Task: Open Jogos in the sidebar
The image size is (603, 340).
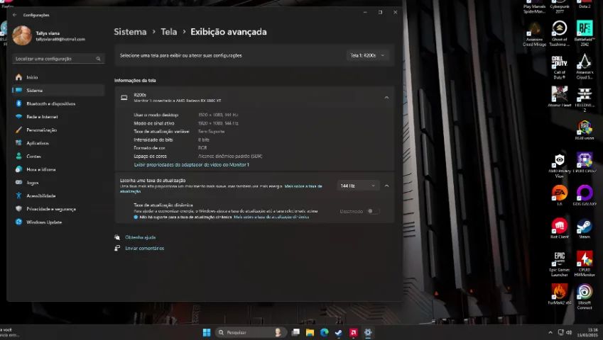Action: (58, 183)
